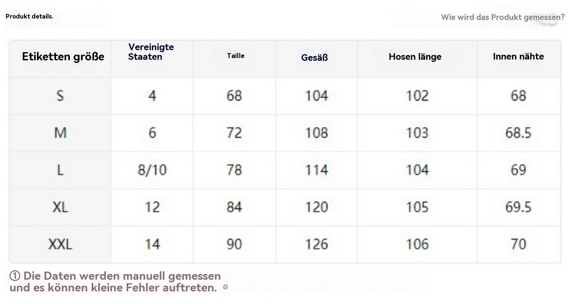The image size is (576, 304).
Task: Click the 'Produkt details.' heading
Action: (x=29, y=16)
